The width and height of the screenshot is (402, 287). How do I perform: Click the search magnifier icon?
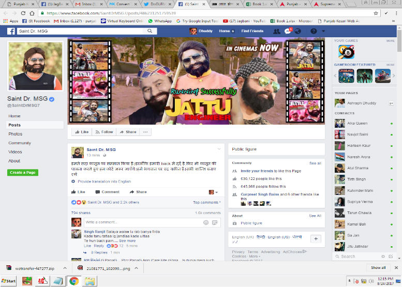(x=151, y=31)
